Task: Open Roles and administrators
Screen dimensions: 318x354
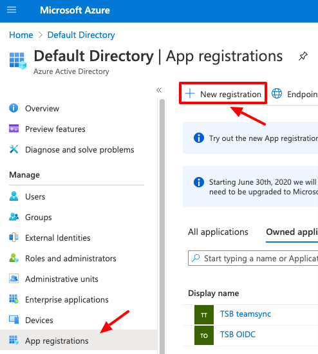Action: point(70,259)
